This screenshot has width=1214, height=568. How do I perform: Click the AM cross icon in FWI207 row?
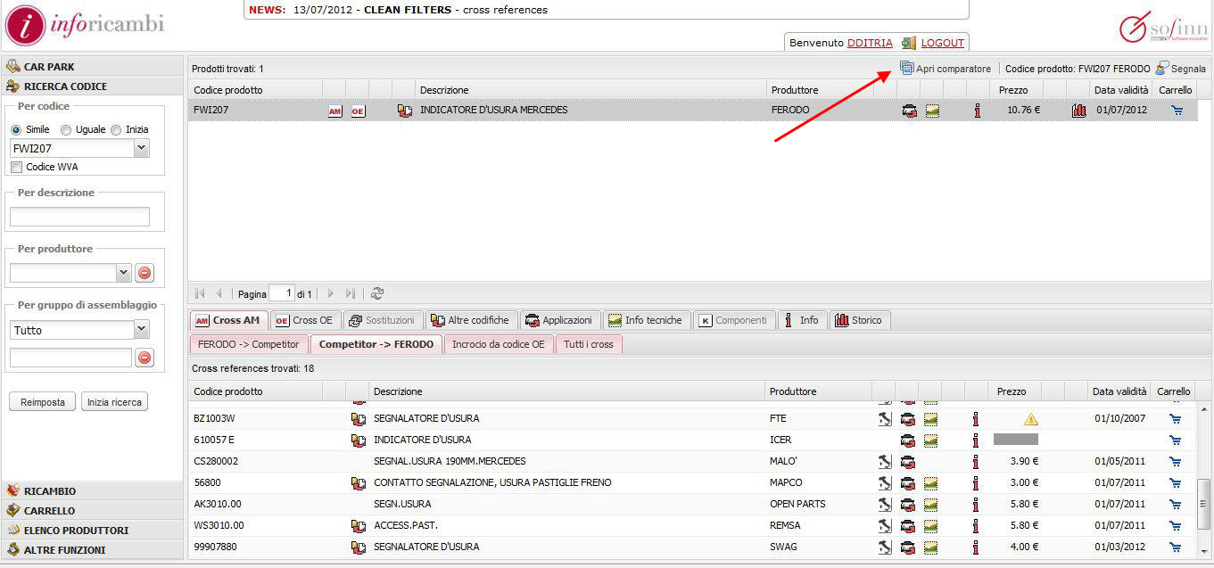(335, 111)
